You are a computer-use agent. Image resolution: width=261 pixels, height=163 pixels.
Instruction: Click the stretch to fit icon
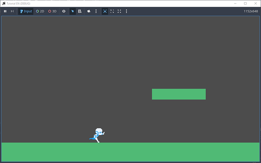(119, 11)
